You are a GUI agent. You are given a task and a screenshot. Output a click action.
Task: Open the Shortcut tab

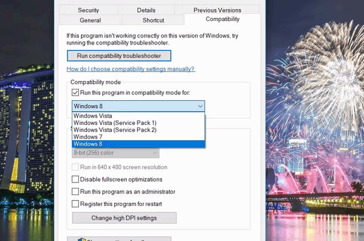click(x=153, y=20)
